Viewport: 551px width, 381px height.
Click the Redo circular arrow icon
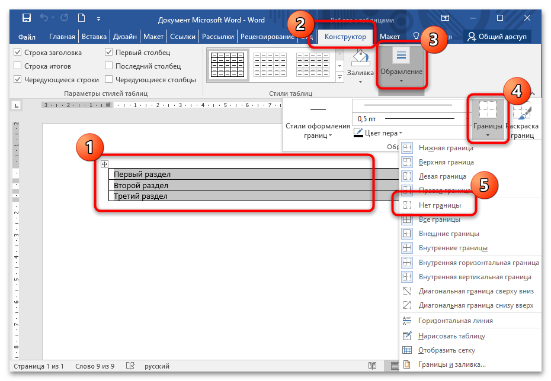[64, 18]
